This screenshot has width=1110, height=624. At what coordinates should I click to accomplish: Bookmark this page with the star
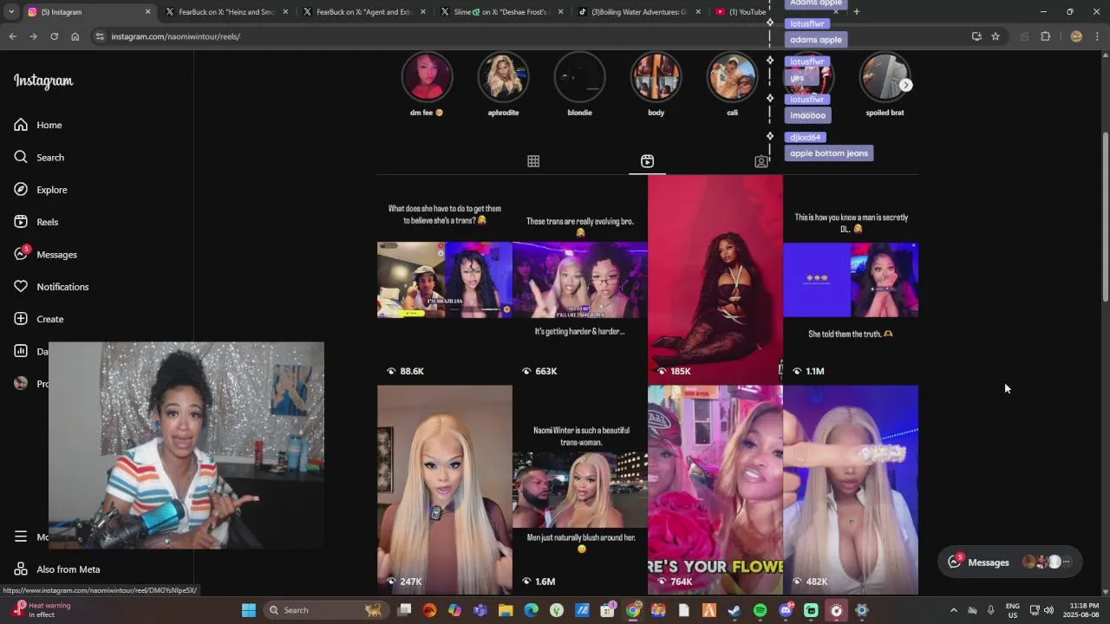tap(996, 36)
